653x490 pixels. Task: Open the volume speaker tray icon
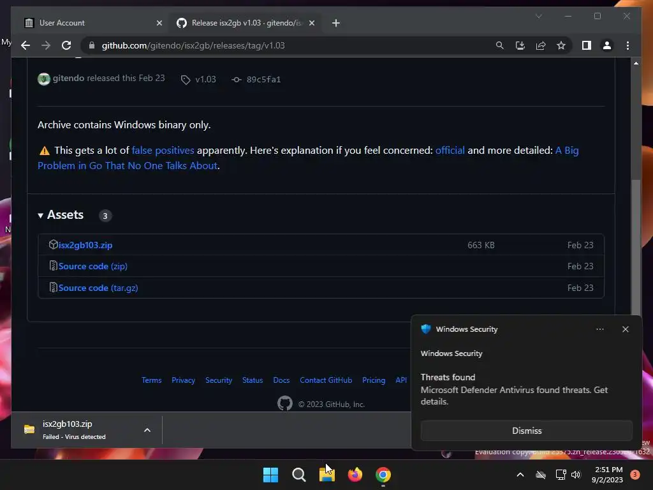coord(576,475)
